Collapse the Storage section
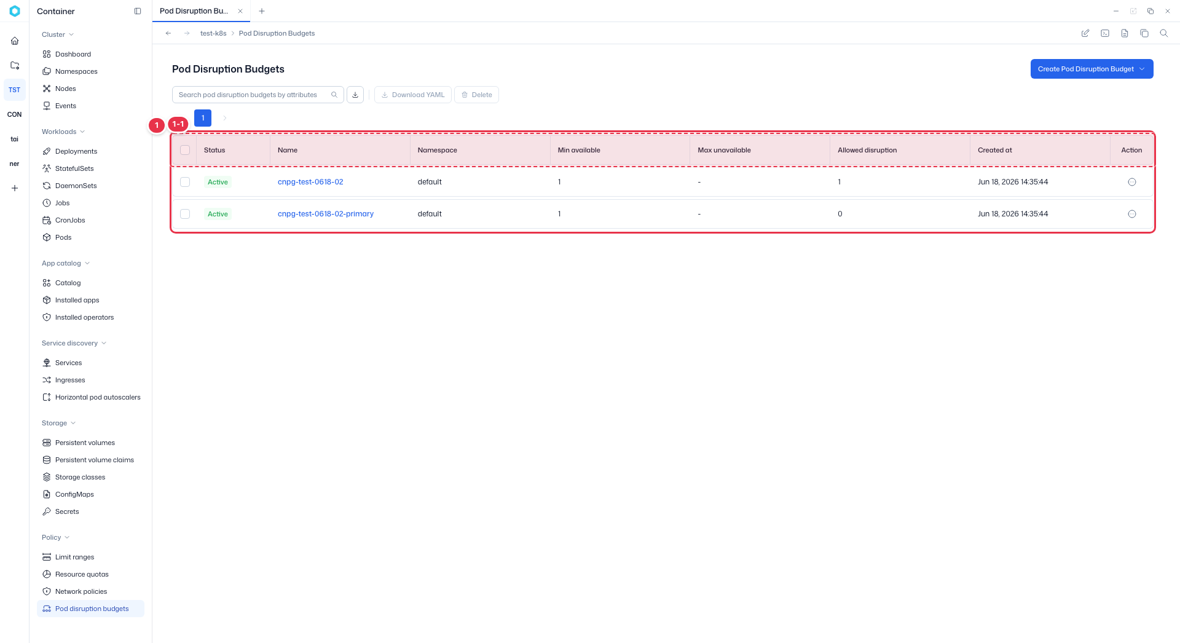Screen dimensions: 1180x643 pyautogui.click(x=58, y=423)
